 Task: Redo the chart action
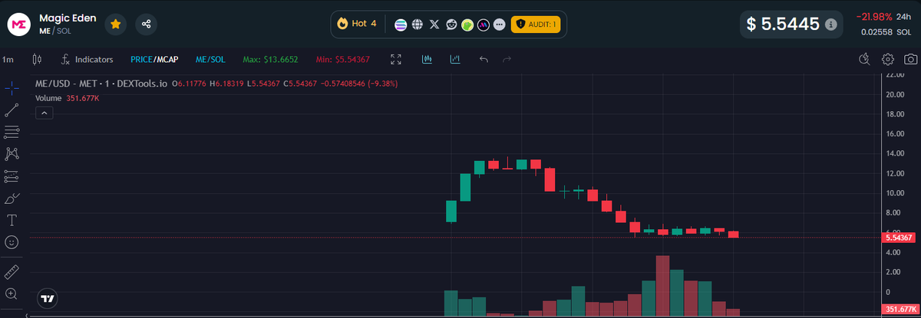tap(507, 59)
